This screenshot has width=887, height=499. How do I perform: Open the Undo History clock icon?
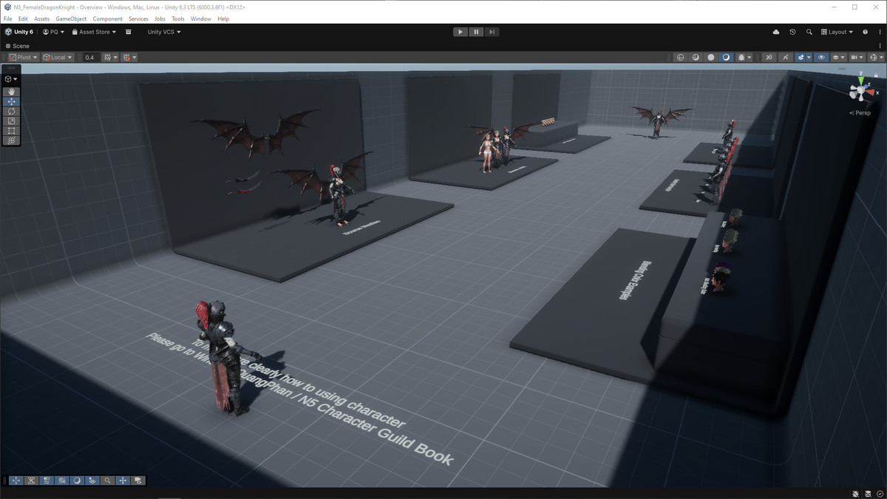click(x=792, y=32)
